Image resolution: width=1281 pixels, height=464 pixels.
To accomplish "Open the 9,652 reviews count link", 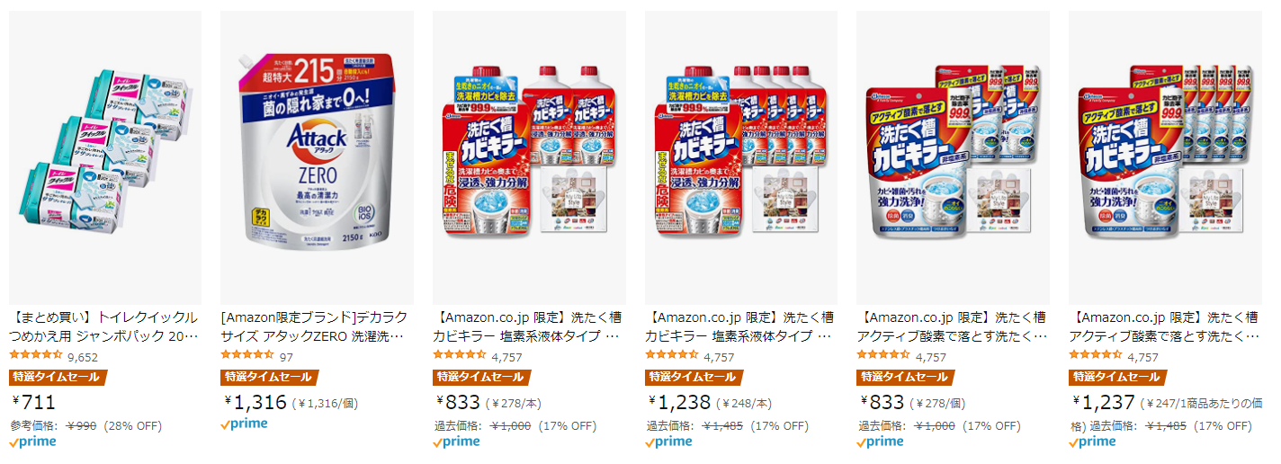I will point(83,357).
